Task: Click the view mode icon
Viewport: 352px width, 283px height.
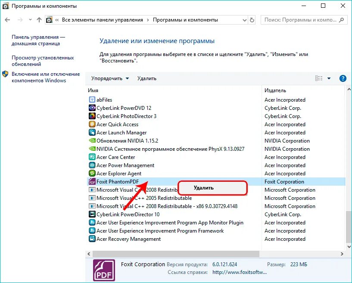Action: coord(319,78)
